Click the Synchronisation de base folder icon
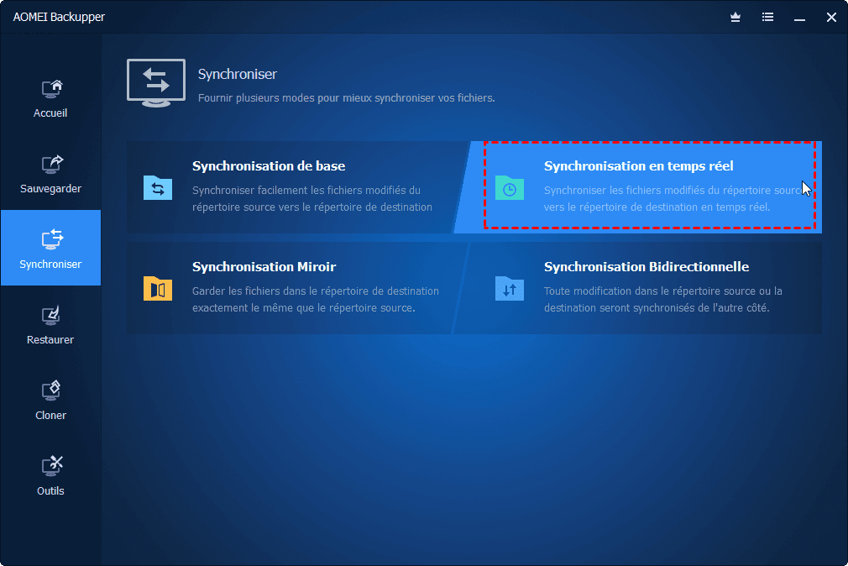Viewport: 848px width, 566px height. pos(158,188)
